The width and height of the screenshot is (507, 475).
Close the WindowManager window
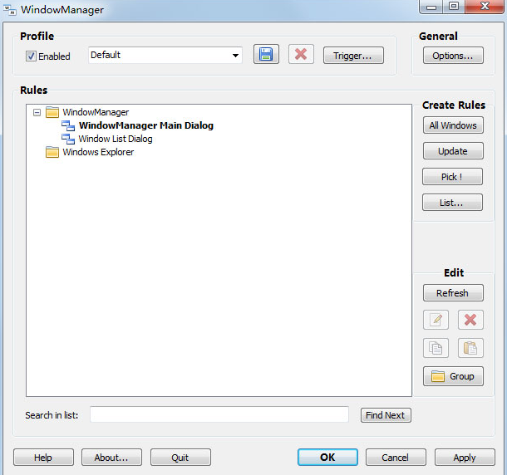pos(485,7)
